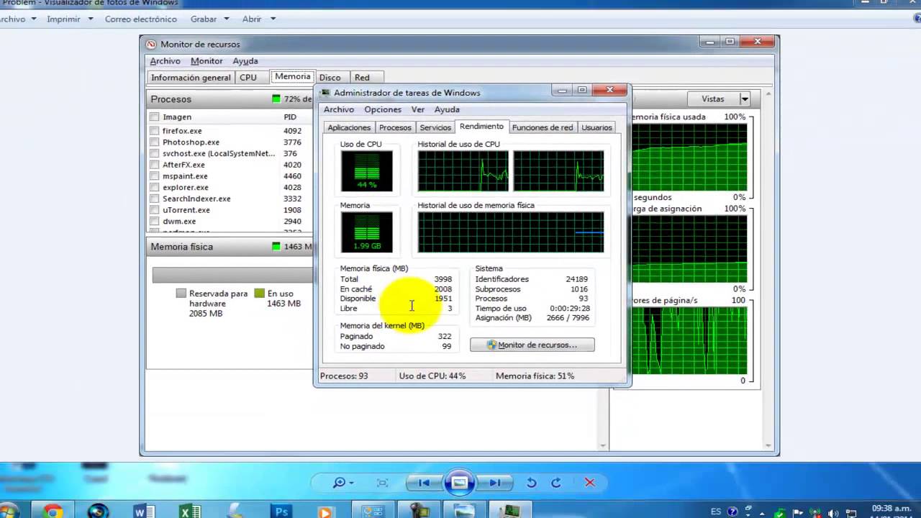Open Photoshop from the taskbar
The image size is (921, 518).
click(x=281, y=511)
